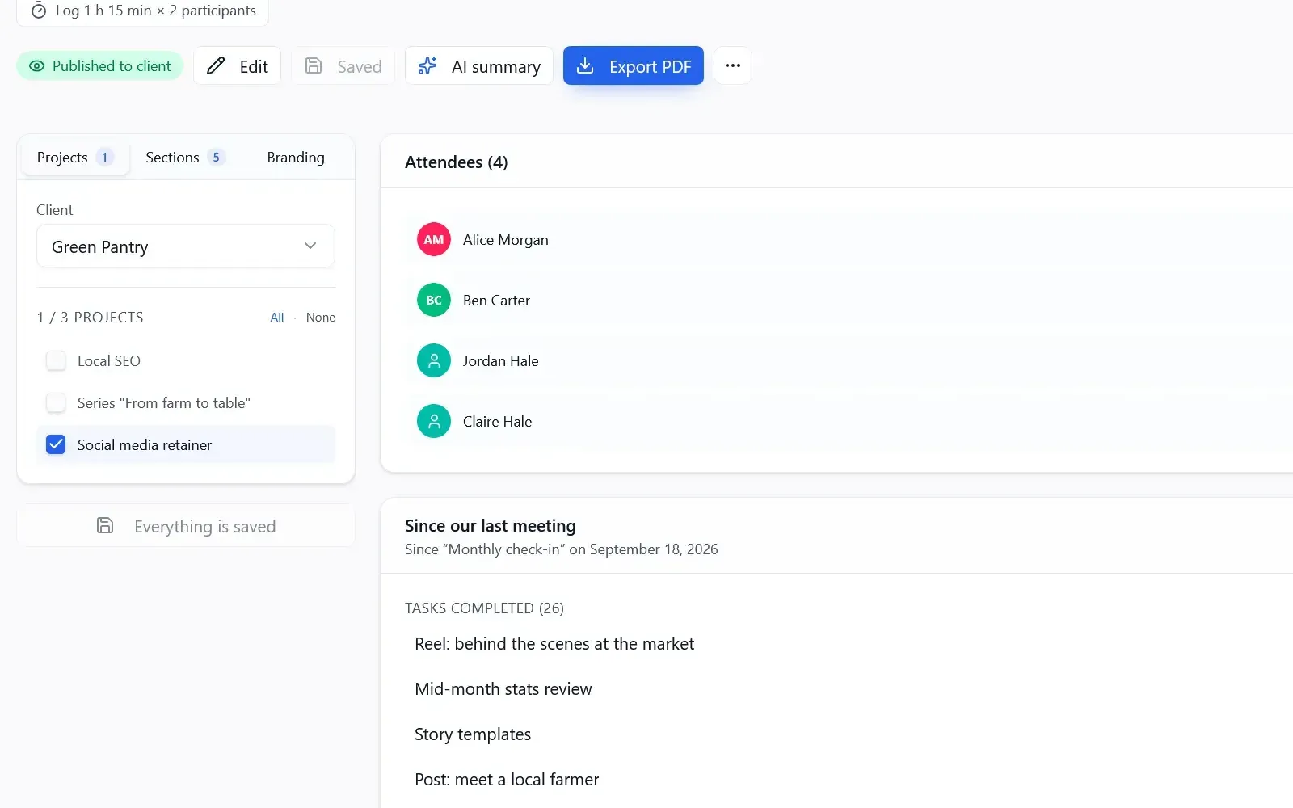The image size is (1293, 808).
Task: Check the Series "From farm to table" checkbox
Action: click(x=56, y=402)
